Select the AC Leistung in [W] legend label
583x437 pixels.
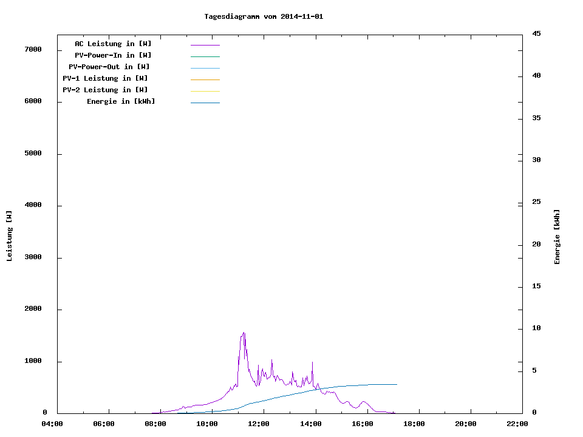click(113, 44)
